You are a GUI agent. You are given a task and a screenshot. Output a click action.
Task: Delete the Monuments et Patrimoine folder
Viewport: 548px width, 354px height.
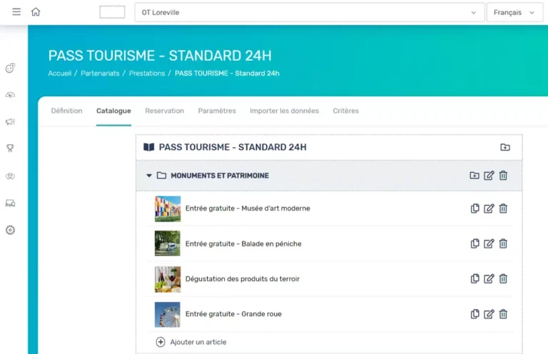[x=503, y=176]
